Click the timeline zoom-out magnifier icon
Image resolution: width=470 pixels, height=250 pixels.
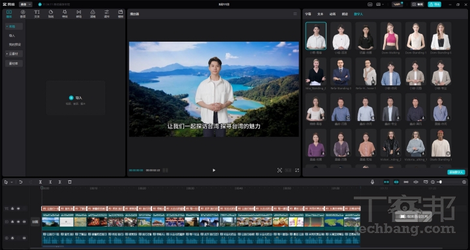click(x=433, y=182)
